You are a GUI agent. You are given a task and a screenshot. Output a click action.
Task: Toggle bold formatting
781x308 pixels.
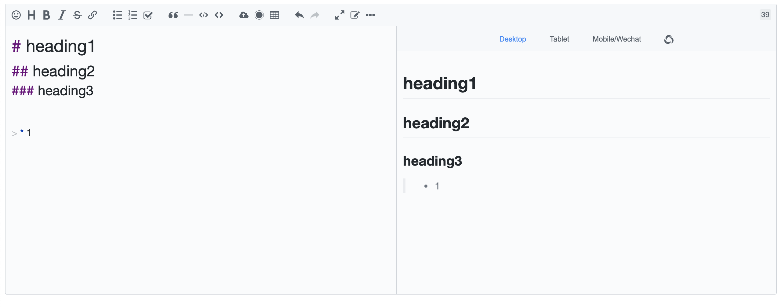[46, 15]
